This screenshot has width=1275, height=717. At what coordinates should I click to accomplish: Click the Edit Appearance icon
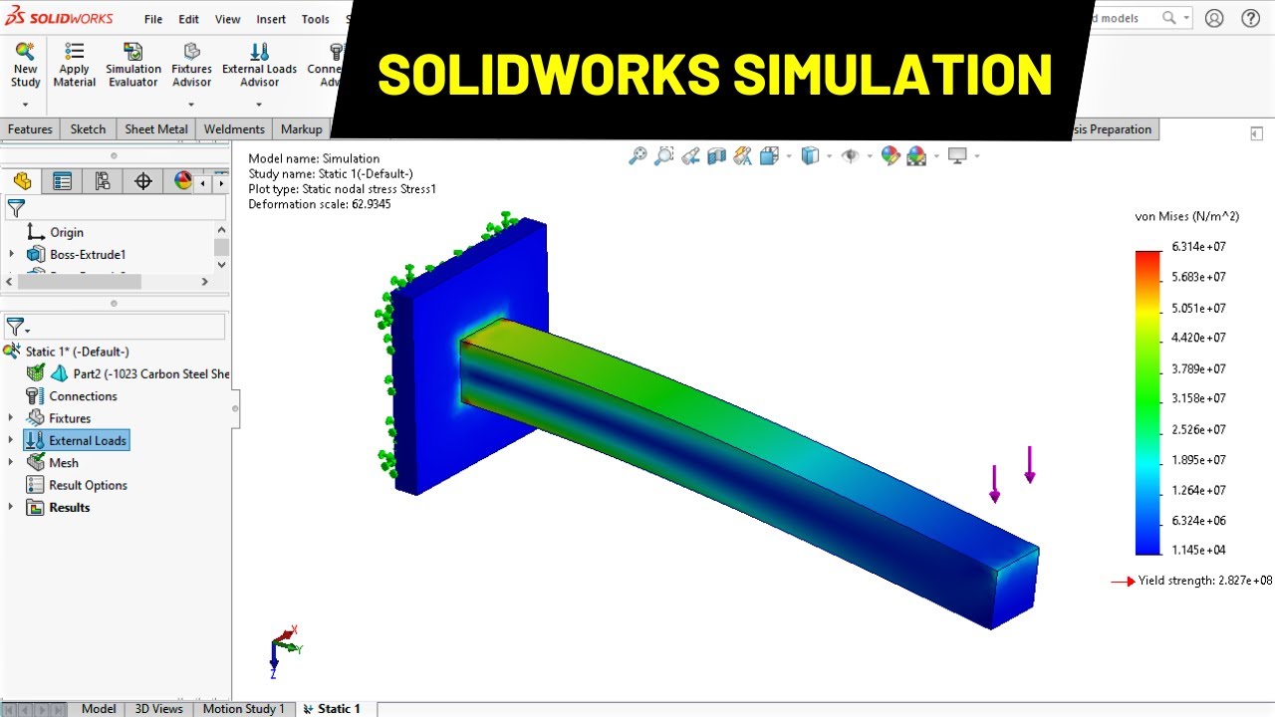coord(891,155)
